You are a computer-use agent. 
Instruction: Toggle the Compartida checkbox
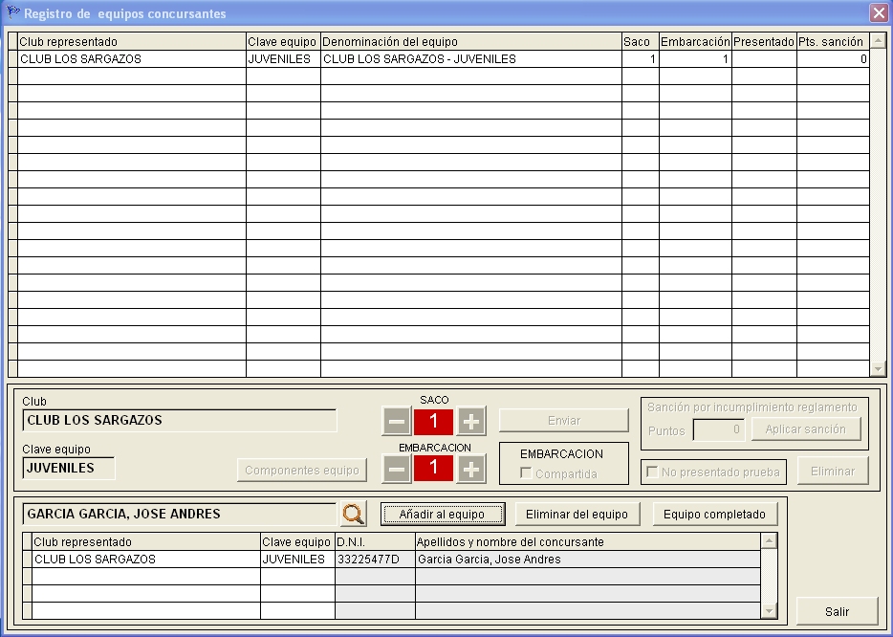[x=526, y=473]
